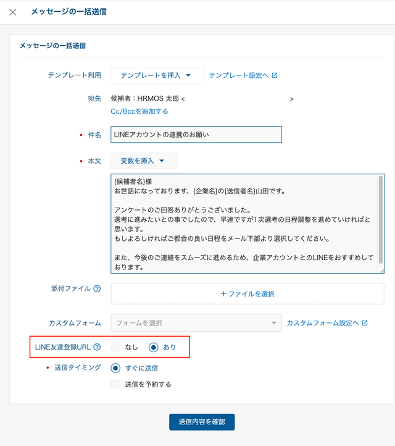
Task: Click external link icon after カスタムフォーム設定へ
Action: 365,323
